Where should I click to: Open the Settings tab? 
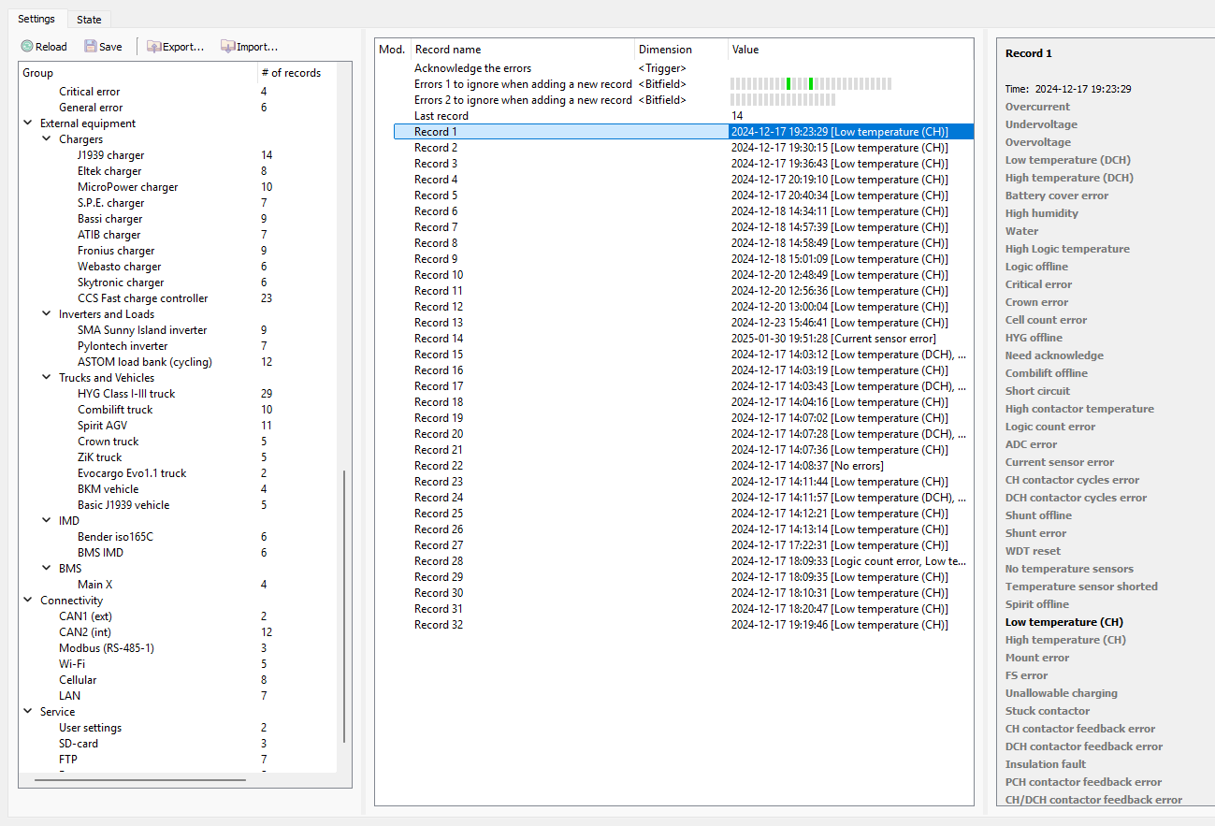click(x=36, y=19)
